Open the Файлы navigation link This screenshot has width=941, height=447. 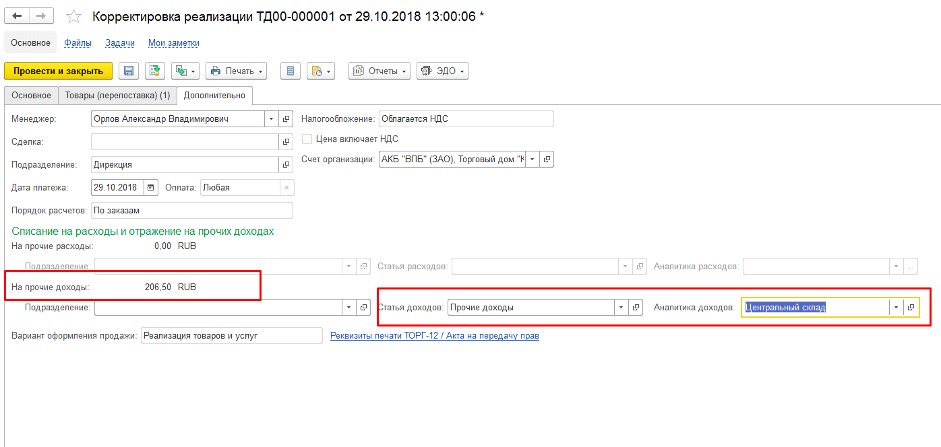tap(78, 42)
